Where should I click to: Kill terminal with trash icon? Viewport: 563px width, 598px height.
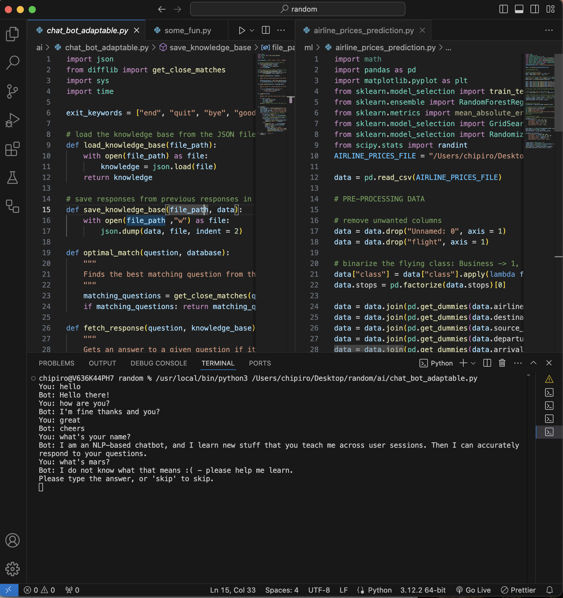(502, 363)
